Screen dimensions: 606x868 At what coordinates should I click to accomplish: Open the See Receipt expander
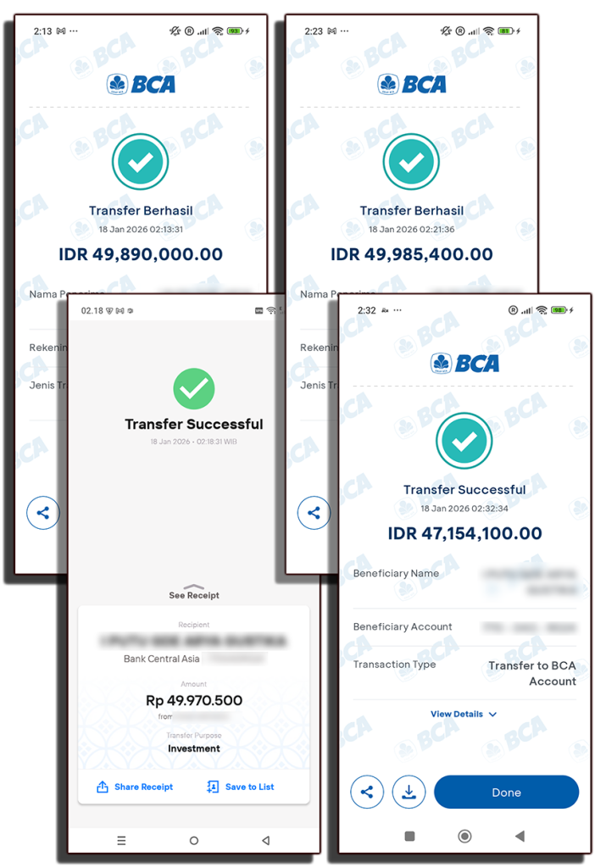pyautogui.click(x=194, y=592)
